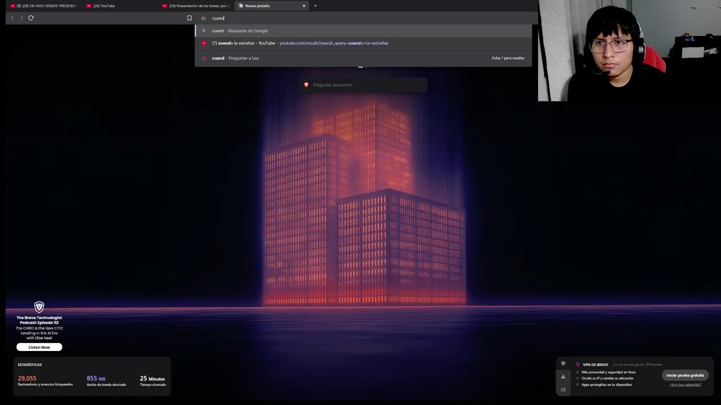This screenshot has height=405, width=721.
Task: Click the Google icon in the address bar
Action: point(204,18)
